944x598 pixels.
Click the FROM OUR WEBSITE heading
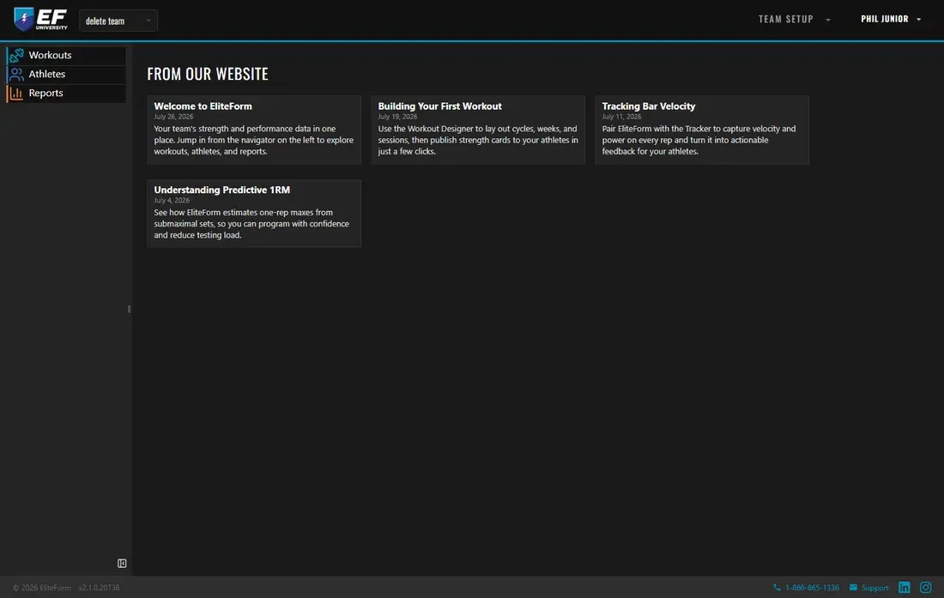pyautogui.click(x=208, y=74)
